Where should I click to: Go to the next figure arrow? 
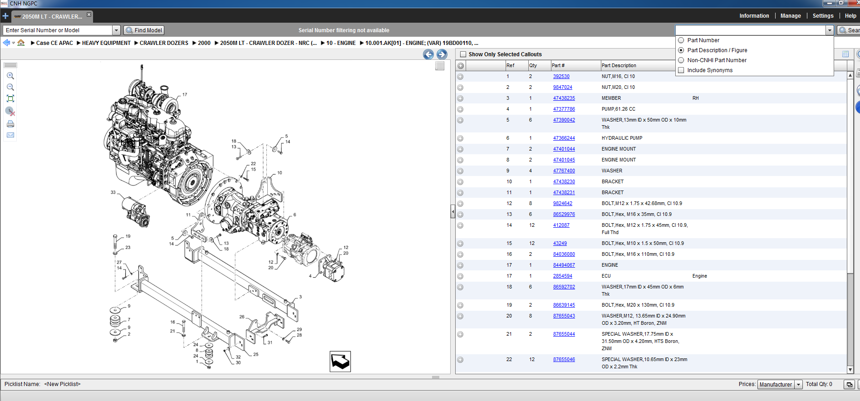442,54
